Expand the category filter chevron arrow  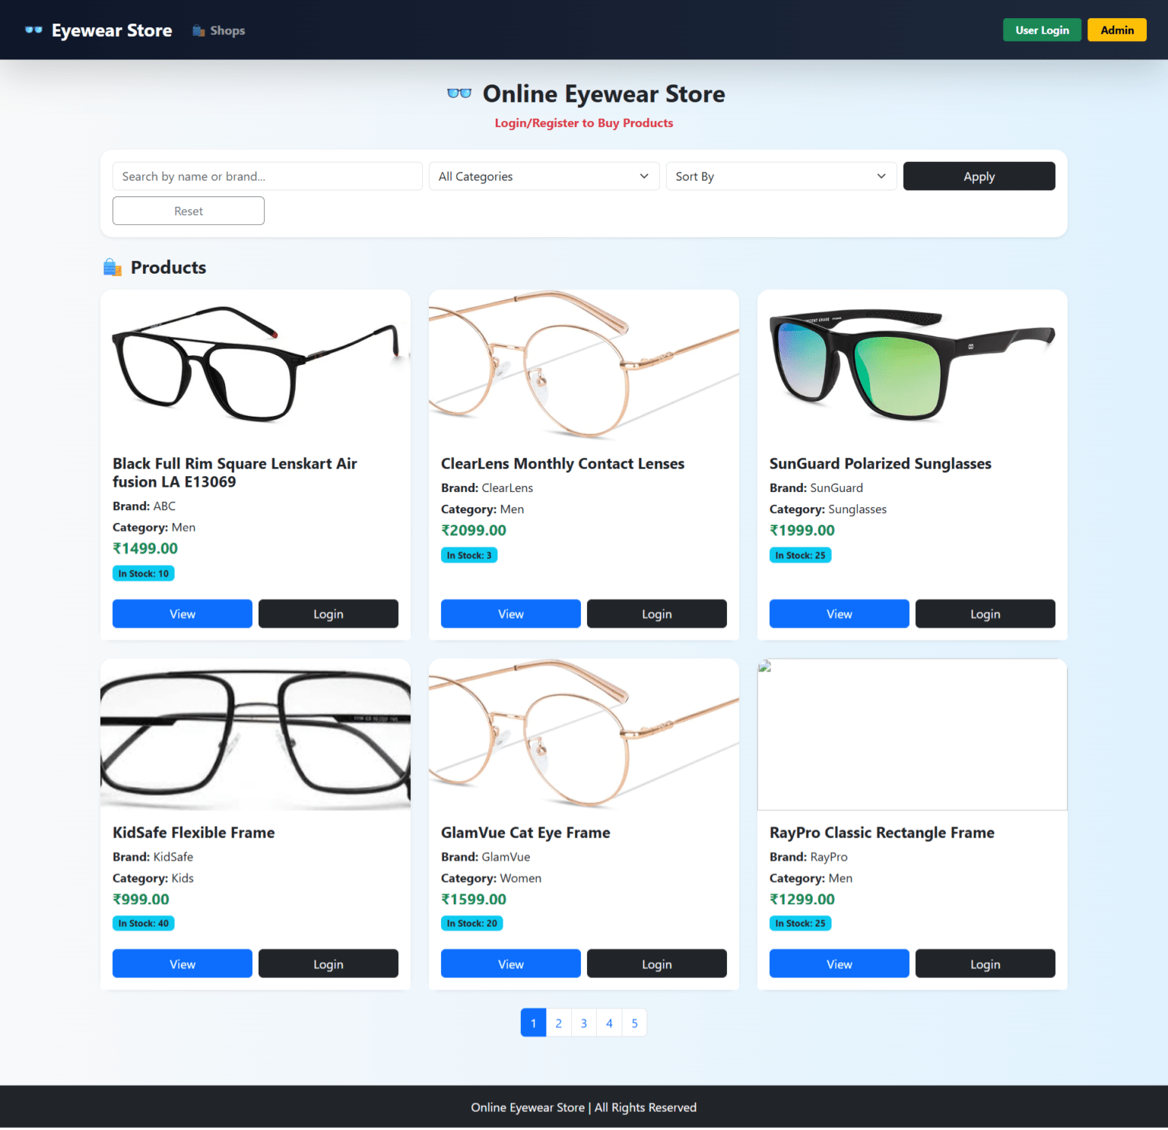click(643, 176)
